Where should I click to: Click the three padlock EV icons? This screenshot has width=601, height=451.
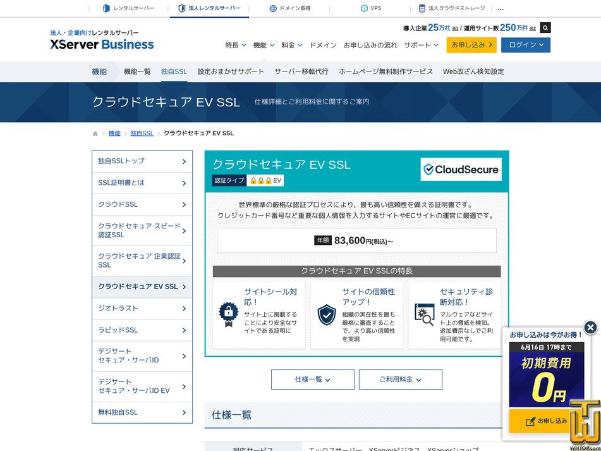260,181
